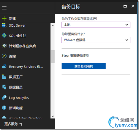The image size is (139, 130).
Task: Click the Log Analytics icon
Action: (4, 97)
